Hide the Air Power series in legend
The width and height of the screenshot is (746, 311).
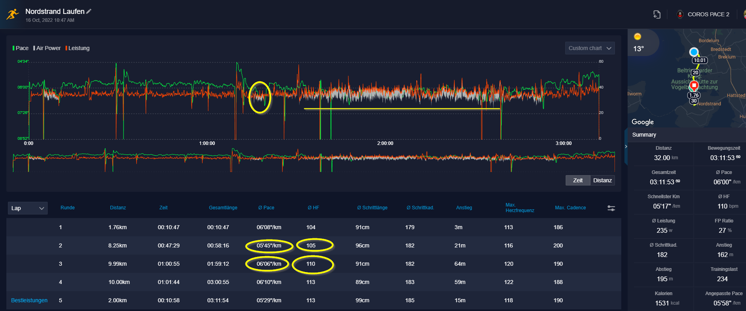coord(47,48)
